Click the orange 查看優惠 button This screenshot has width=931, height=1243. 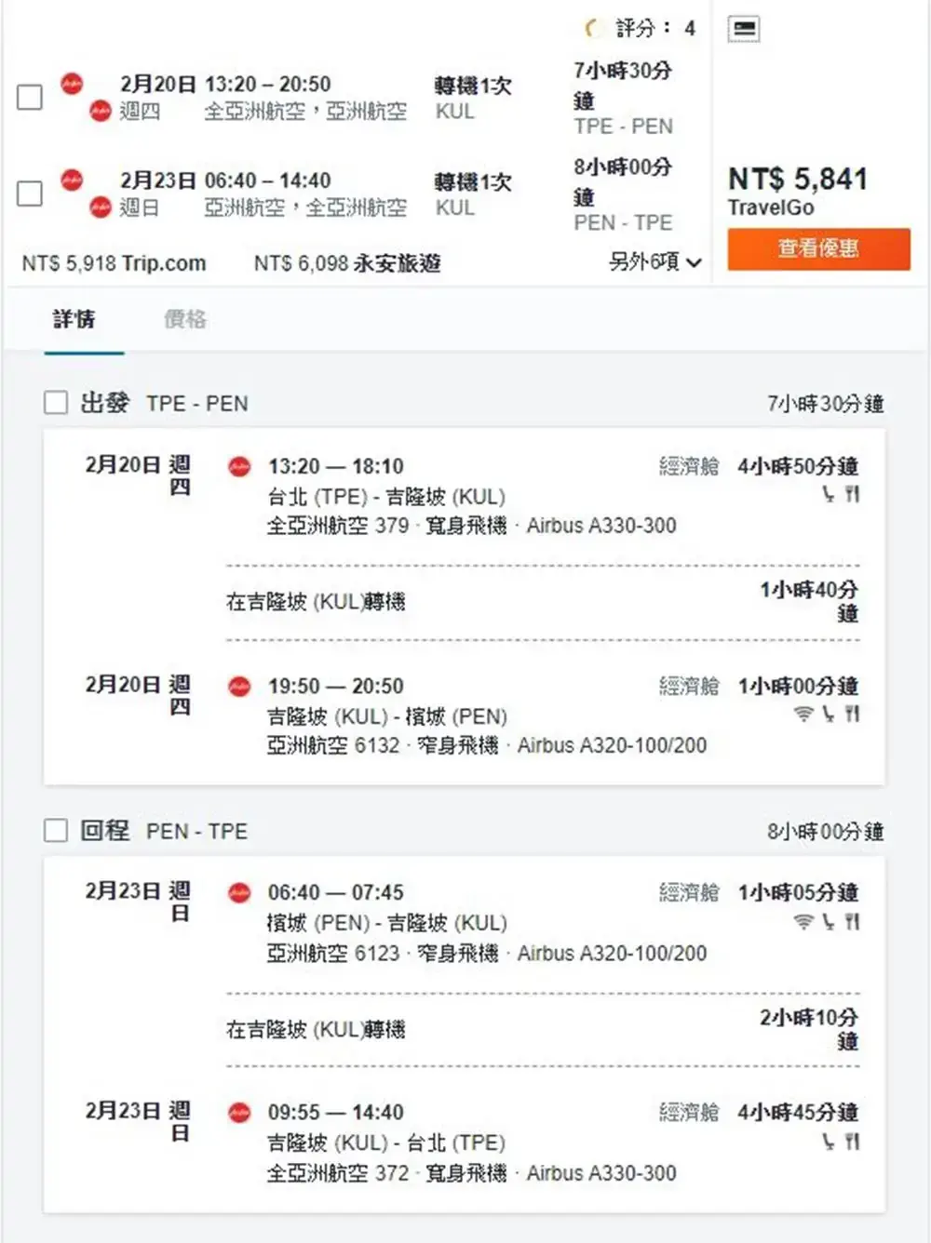click(x=818, y=248)
